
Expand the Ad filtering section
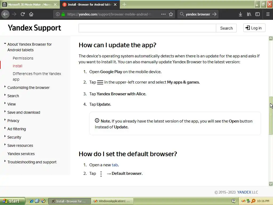pyautogui.click(x=17, y=129)
